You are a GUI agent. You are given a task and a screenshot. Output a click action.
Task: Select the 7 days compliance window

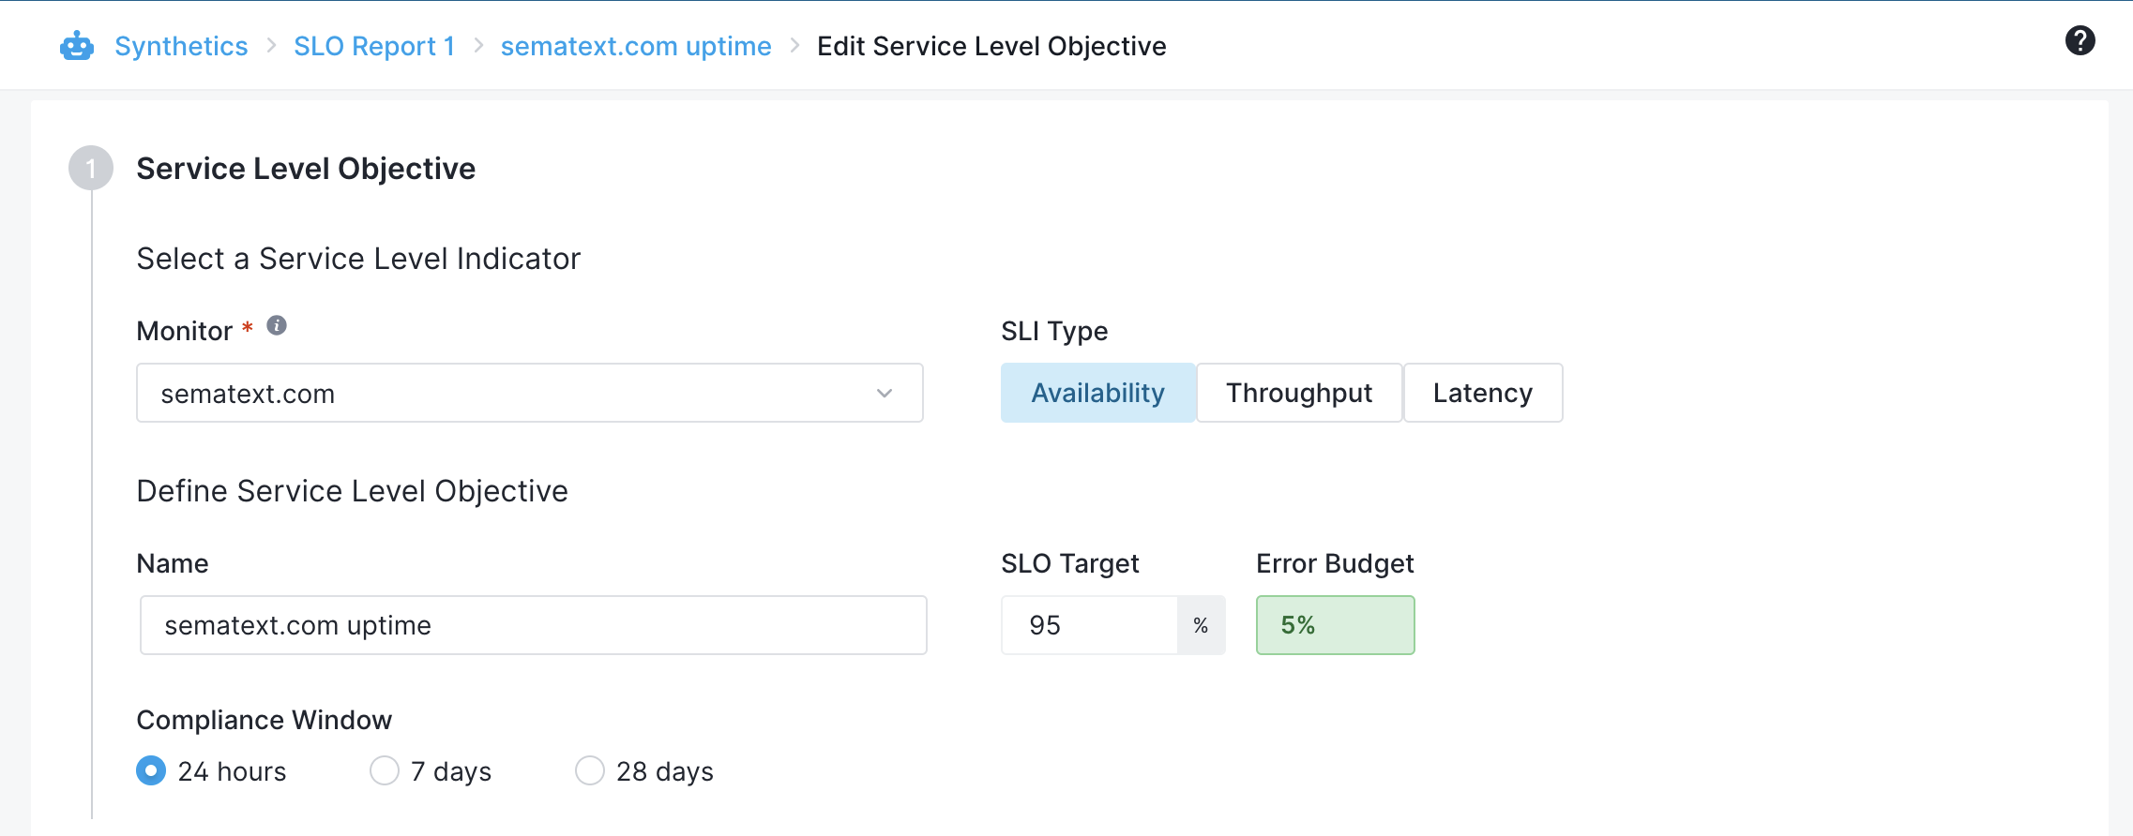click(x=385, y=770)
